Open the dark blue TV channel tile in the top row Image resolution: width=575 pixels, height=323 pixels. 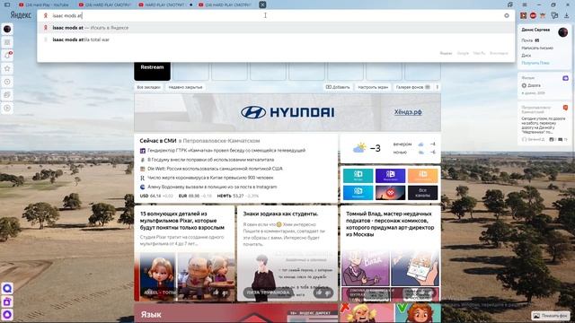(390, 176)
